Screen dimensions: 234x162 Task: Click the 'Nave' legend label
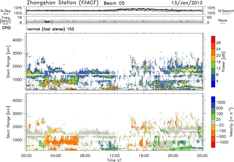[x=223, y=20]
